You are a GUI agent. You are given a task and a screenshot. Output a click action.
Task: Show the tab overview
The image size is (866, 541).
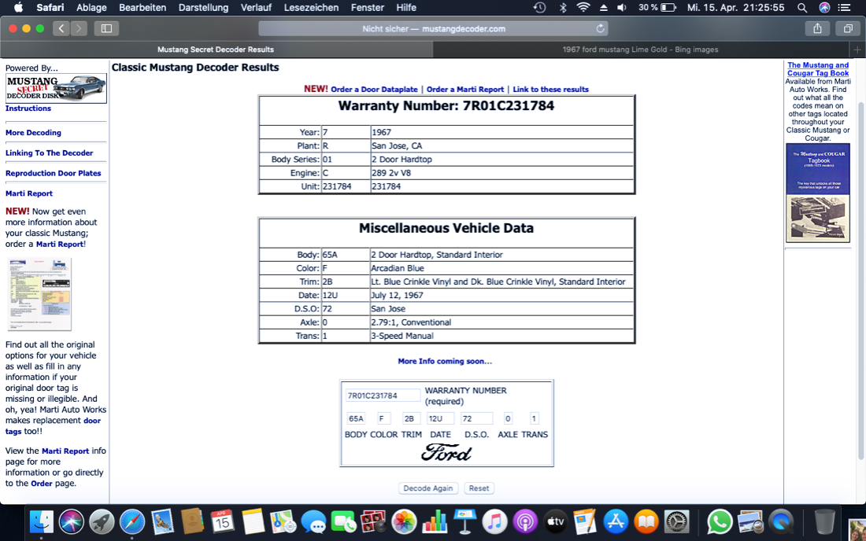point(848,28)
